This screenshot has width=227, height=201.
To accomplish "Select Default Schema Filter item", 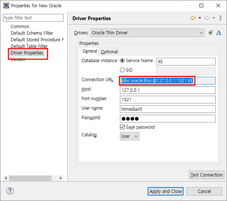I will pos(32,33).
